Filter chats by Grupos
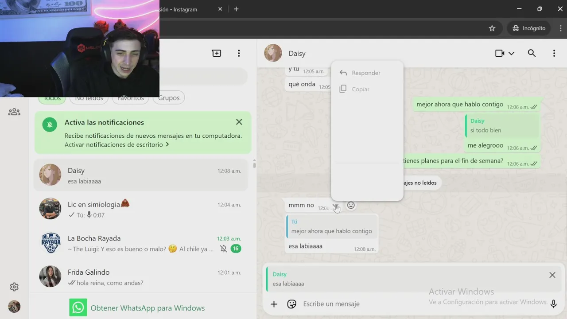This screenshot has height=319, width=567. (169, 98)
